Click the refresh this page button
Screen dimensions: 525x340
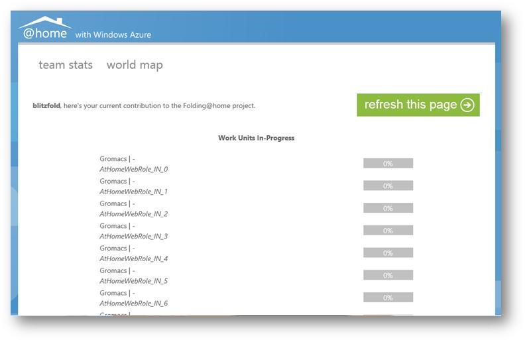418,105
